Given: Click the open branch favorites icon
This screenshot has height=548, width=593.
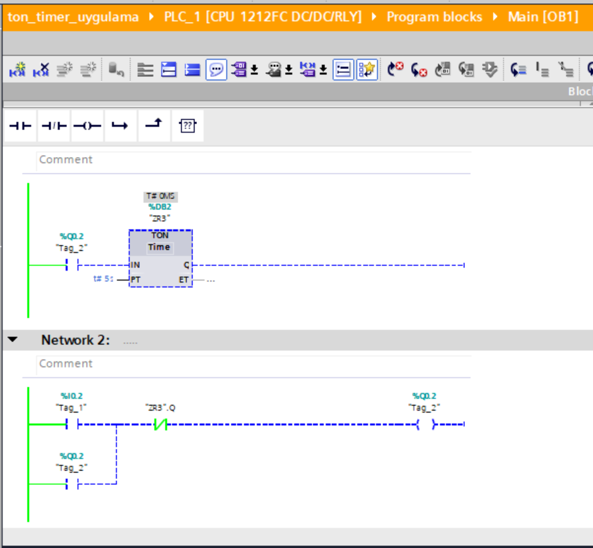Looking at the screenshot, I should pyautogui.click(x=121, y=126).
